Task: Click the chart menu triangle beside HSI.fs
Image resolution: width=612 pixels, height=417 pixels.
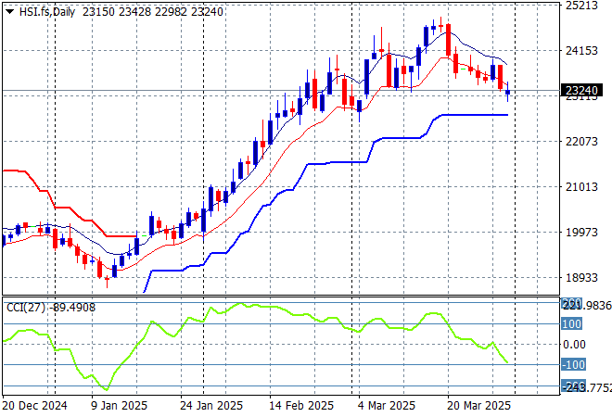Action: tap(9, 10)
